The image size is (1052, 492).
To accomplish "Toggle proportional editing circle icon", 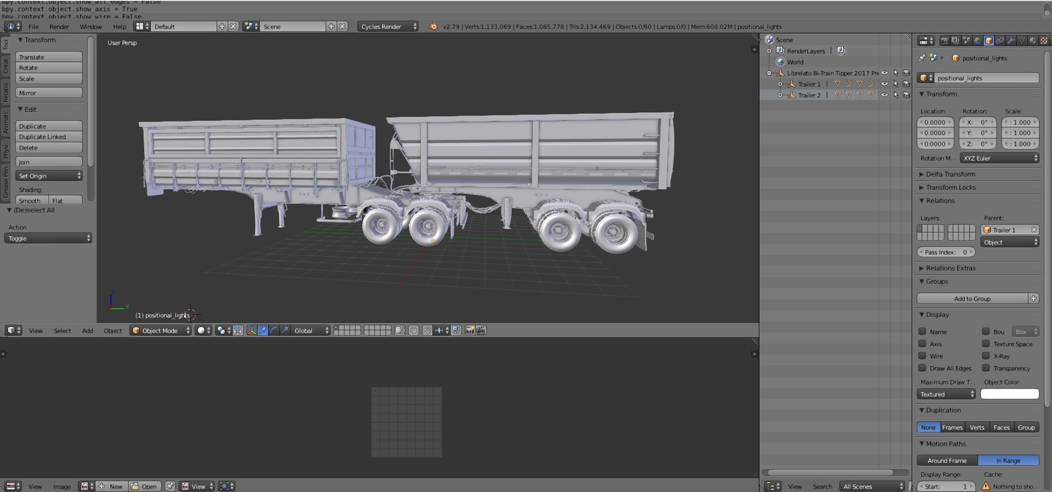I will tap(414, 331).
